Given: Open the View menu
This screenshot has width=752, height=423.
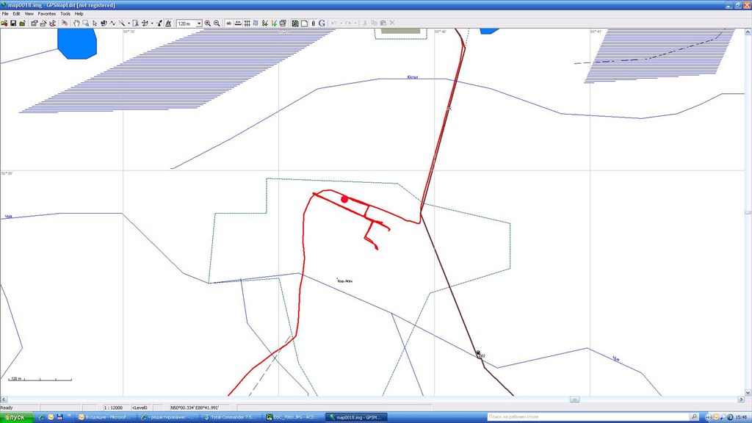Looking at the screenshot, I should [29, 14].
